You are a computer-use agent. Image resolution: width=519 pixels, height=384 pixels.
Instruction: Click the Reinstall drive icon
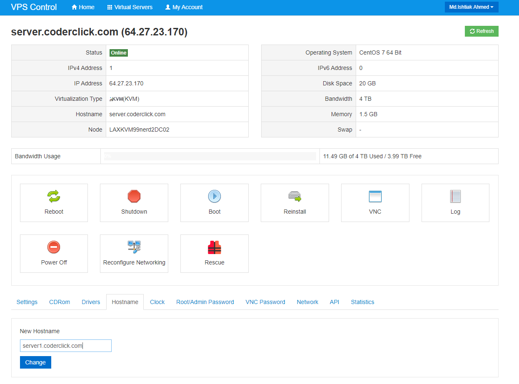click(x=295, y=196)
